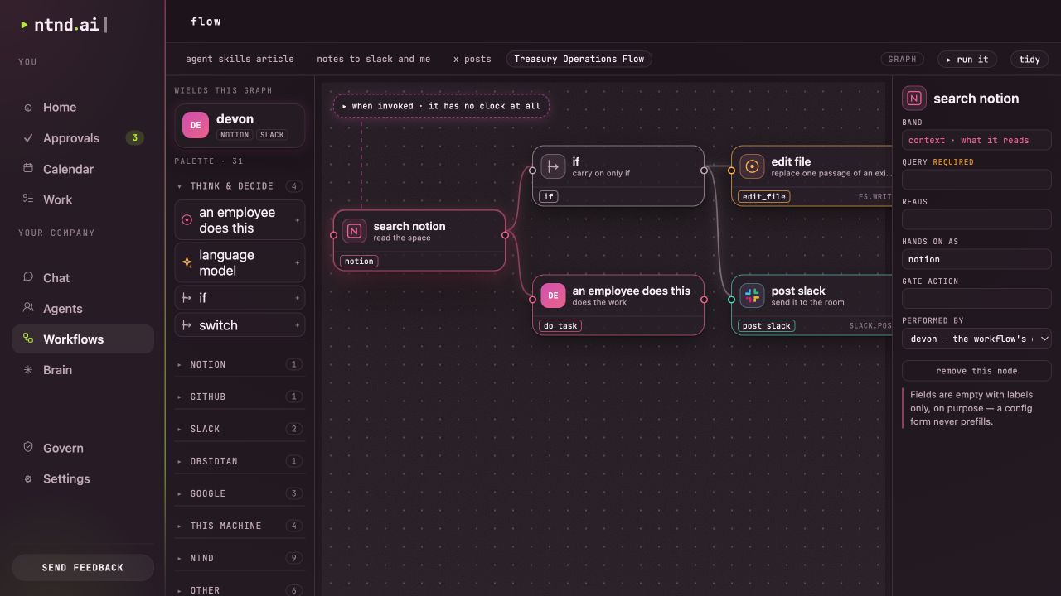Screen dimensions: 1061x596
Task: Click the tidy button
Action: tap(1030, 60)
